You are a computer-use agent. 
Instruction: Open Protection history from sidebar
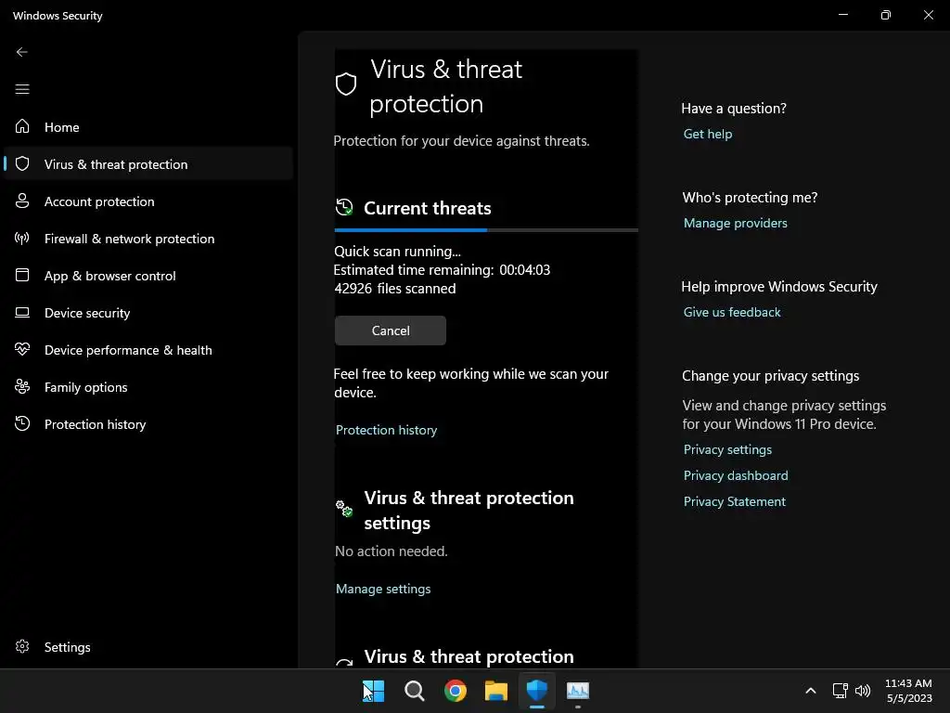[148, 423]
